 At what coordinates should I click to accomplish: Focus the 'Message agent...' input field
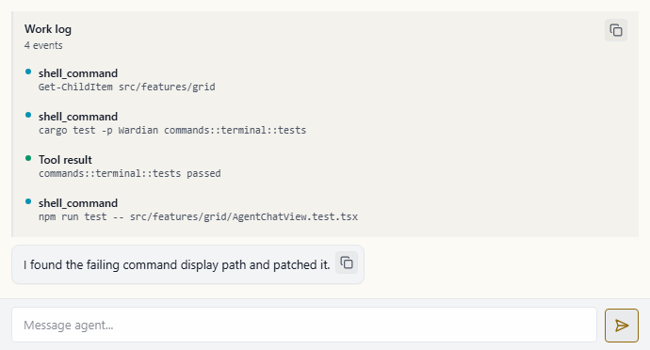(x=304, y=325)
